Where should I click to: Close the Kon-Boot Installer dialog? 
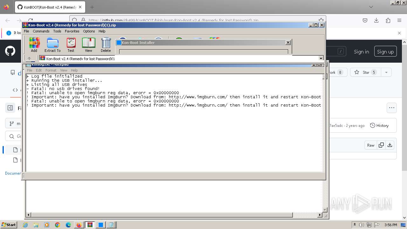[288, 42]
